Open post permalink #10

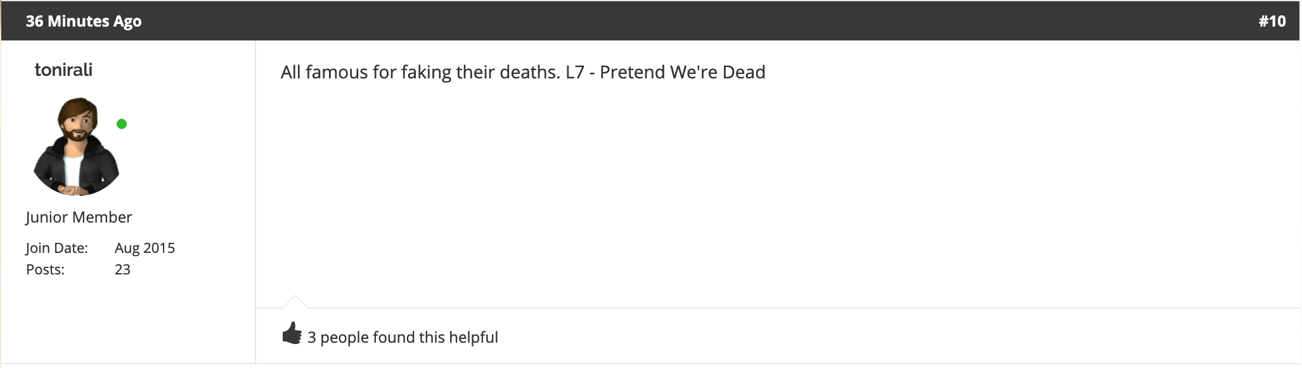click(1272, 21)
